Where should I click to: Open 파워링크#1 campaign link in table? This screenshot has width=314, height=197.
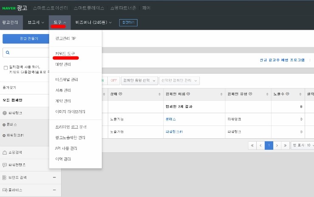click(174, 132)
